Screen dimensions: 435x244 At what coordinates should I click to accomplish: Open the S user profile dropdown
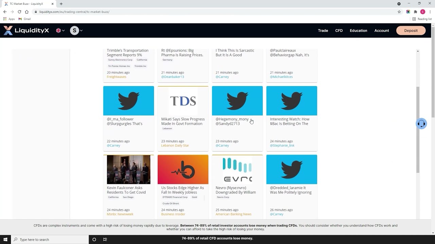76,30
